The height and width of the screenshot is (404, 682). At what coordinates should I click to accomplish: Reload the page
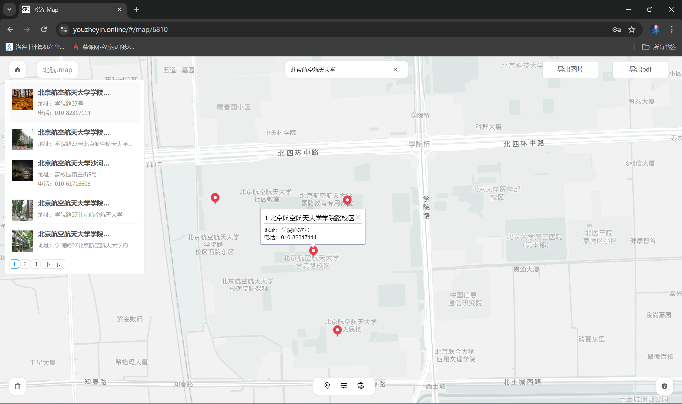coord(44,29)
